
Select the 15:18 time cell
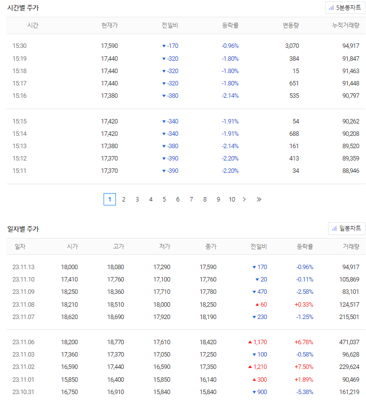click(x=19, y=71)
